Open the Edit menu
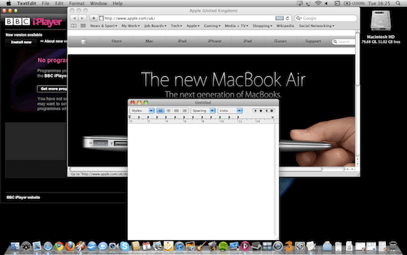This screenshot has width=407, height=255. click(59, 4)
